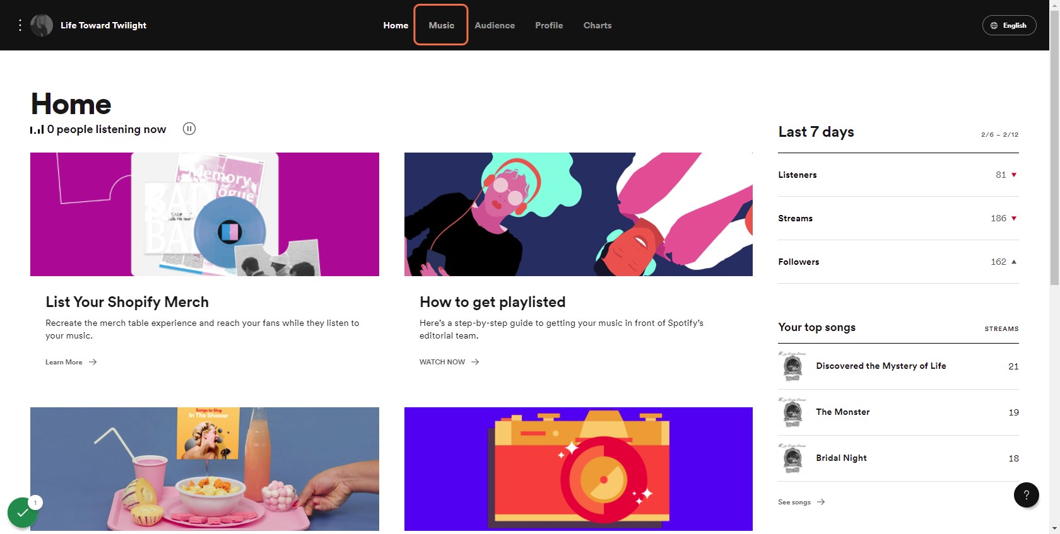This screenshot has width=1060, height=534.
Task: Click the red down-arrow beside Streams
Action: pyautogui.click(x=1014, y=218)
